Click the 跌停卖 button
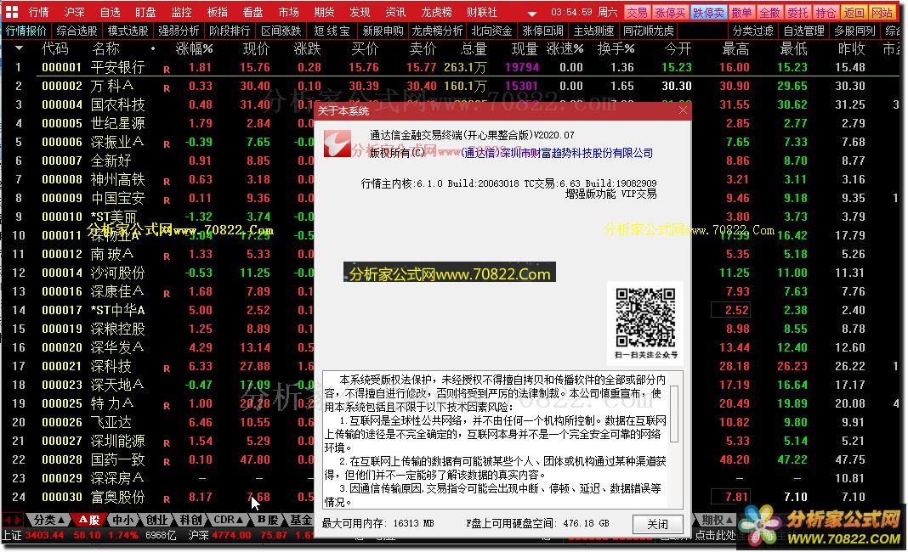908x552 pixels. point(708,12)
